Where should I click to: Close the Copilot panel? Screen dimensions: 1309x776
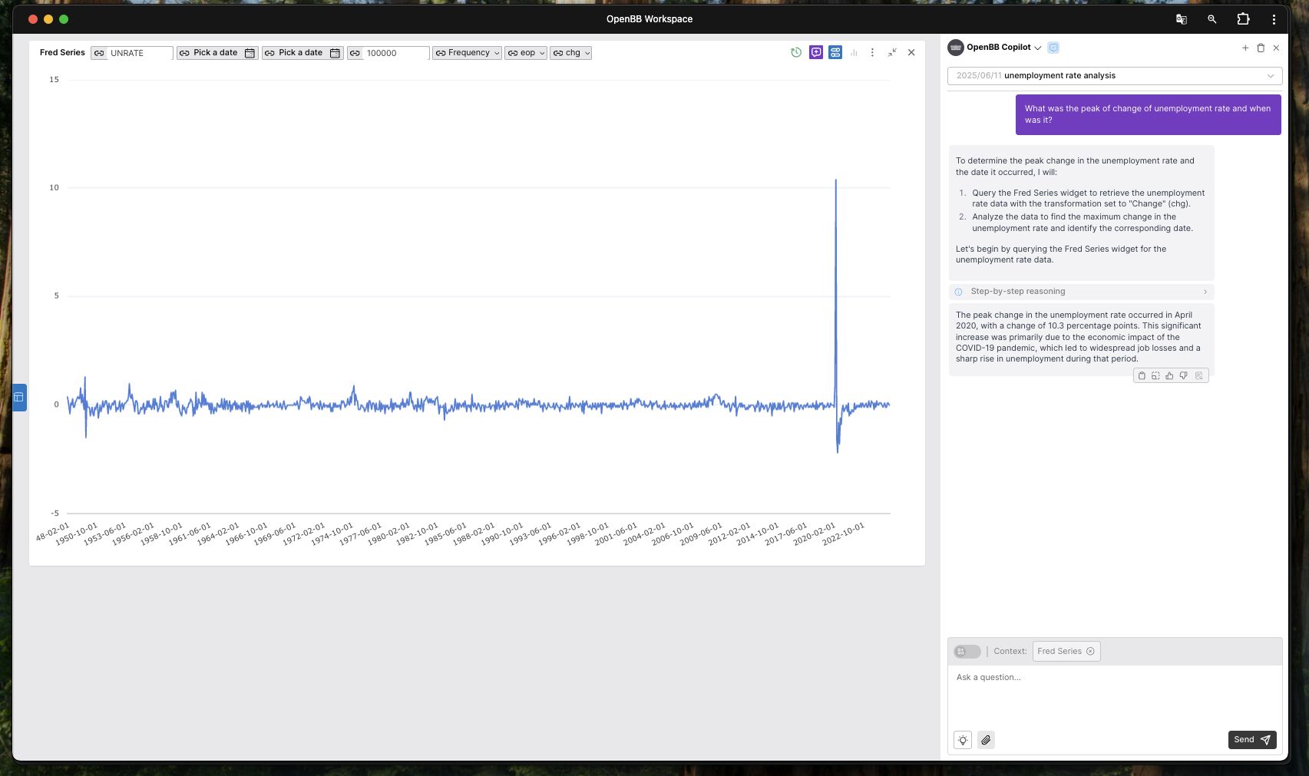point(1276,48)
